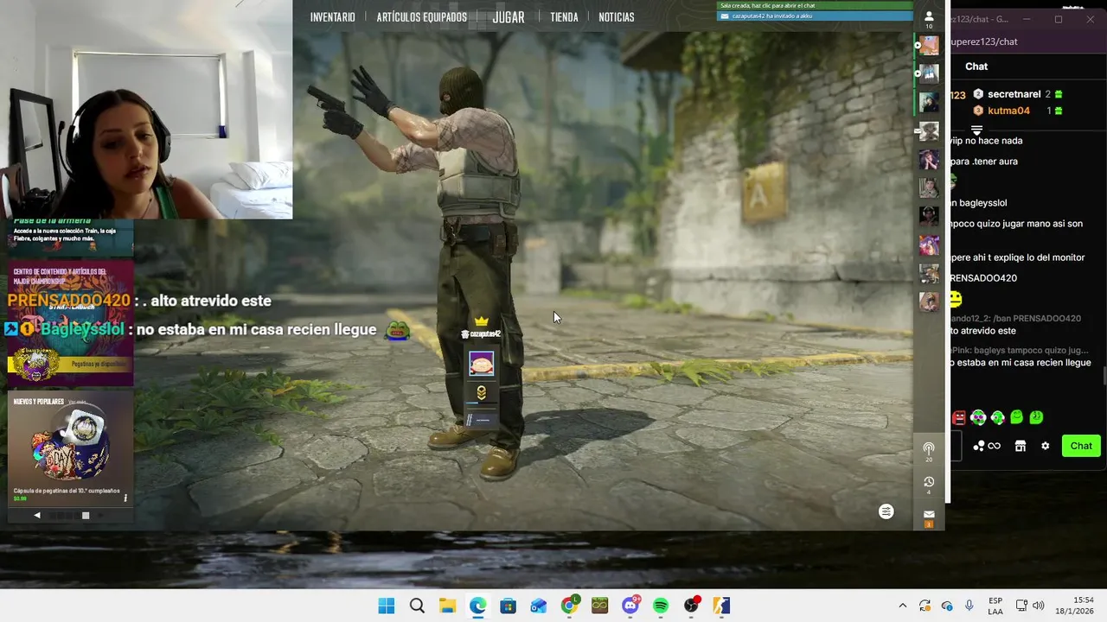Viewport: 1107px width, 622px height.
Task: Open the NOTICIAS menu
Action: coord(617,17)
